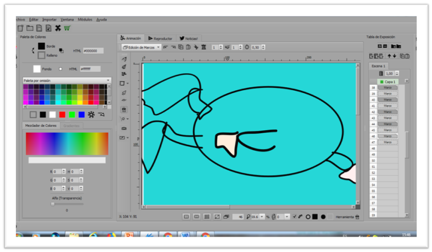Select the Escena 1 tab
The image size is (432, 252).
(378, 66)
